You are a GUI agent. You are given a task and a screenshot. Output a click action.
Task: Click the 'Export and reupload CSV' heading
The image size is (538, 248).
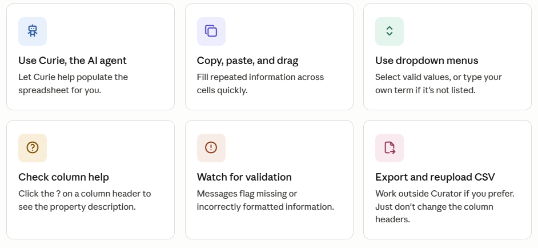tap(435, 177)
